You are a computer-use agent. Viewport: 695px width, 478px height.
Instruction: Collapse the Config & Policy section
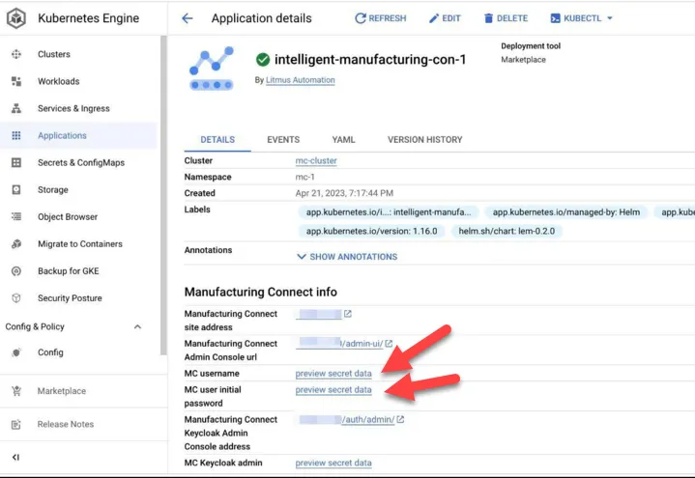[x=137, y=327]
